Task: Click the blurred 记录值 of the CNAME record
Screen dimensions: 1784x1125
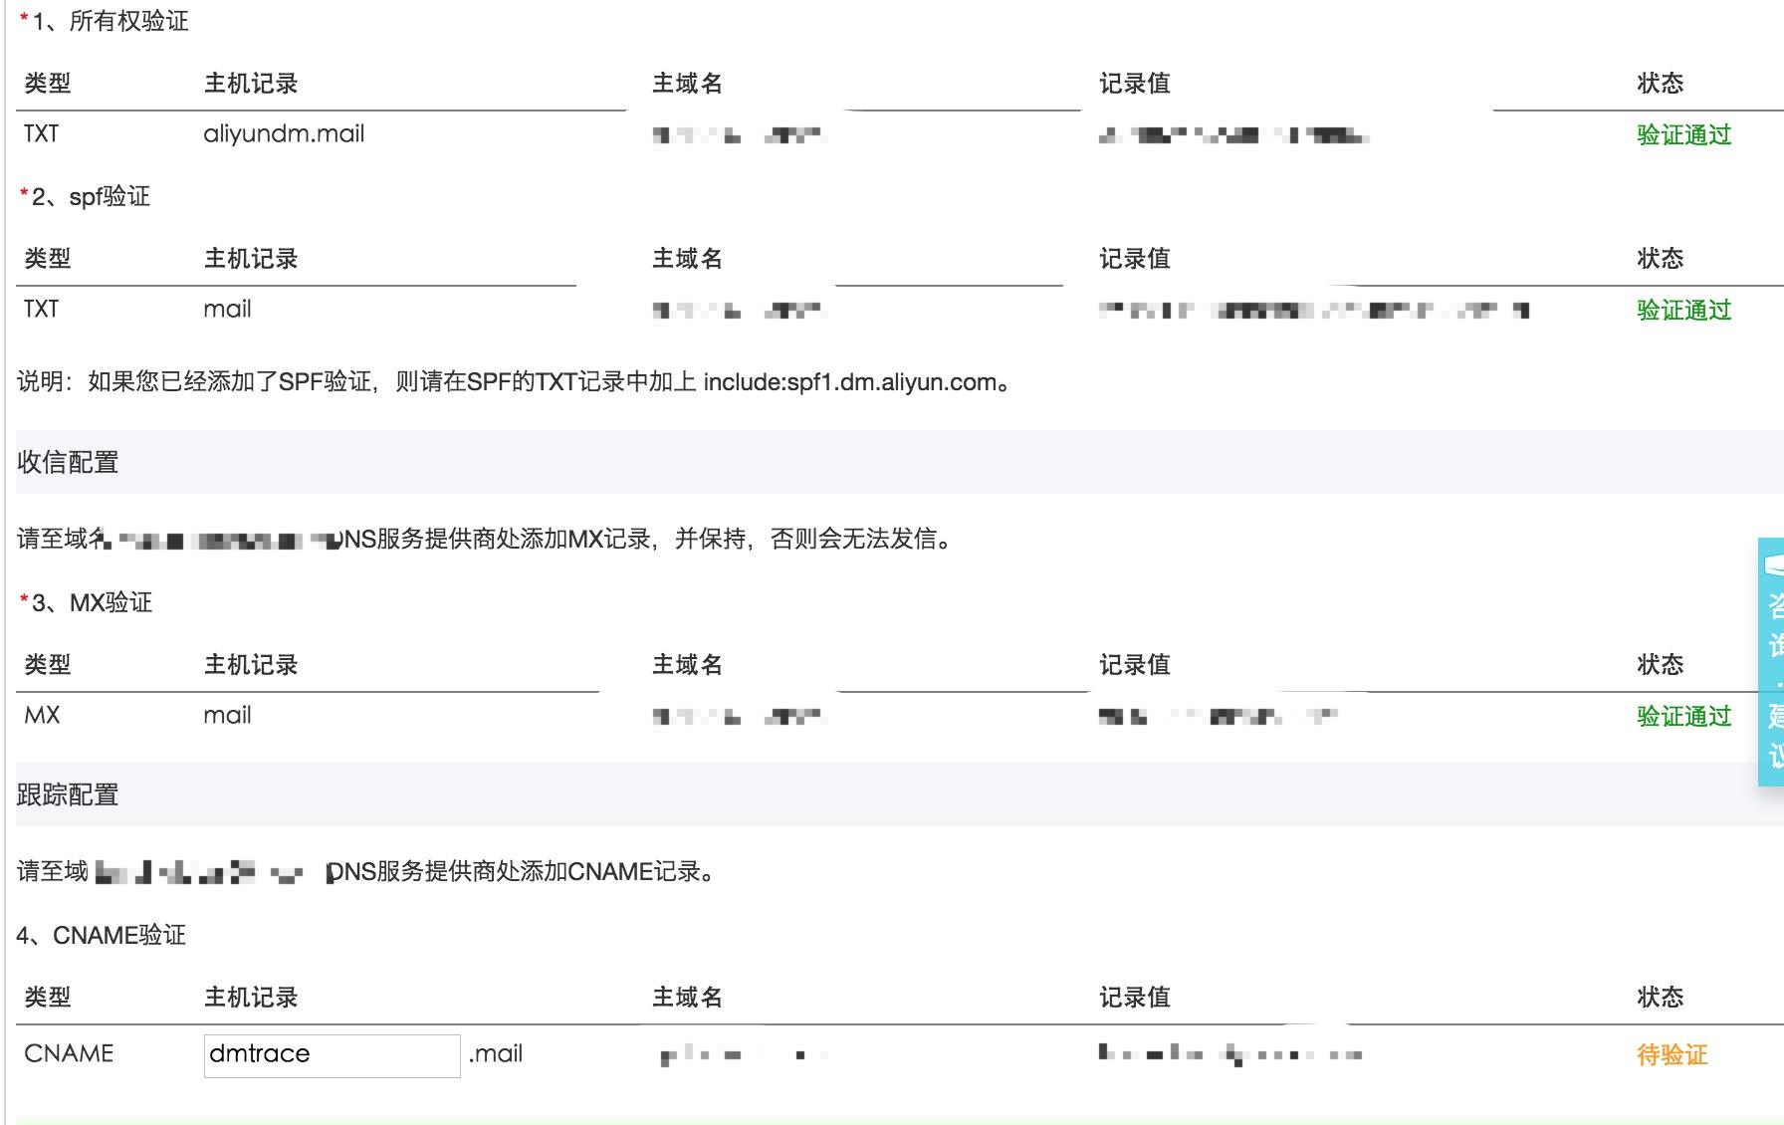Action: click(x=1225, y=1053)
